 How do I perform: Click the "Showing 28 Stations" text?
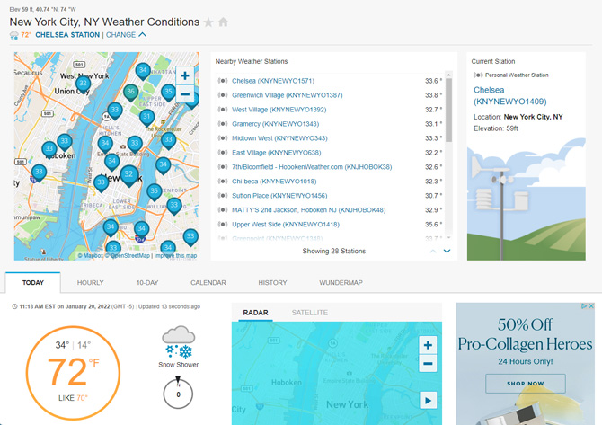pos(333,251)
